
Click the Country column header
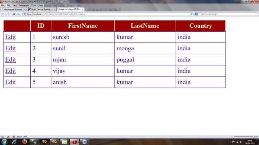click(x=201, y=26)
